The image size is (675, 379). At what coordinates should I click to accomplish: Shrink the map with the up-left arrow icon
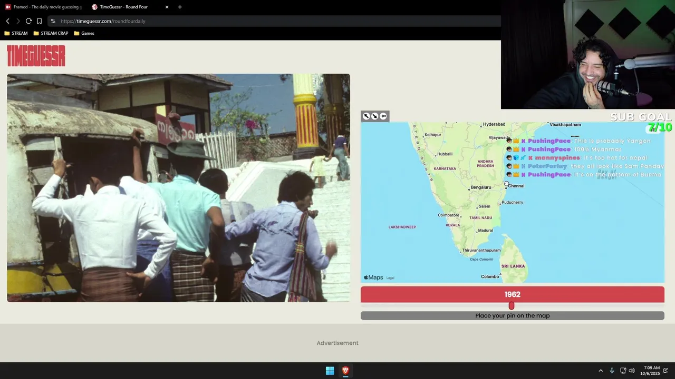pos(367,116)
